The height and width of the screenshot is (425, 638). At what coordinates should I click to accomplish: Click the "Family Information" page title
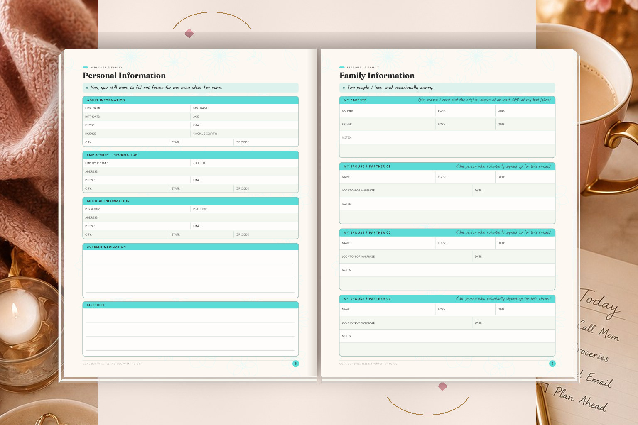(x=377, y=76)
